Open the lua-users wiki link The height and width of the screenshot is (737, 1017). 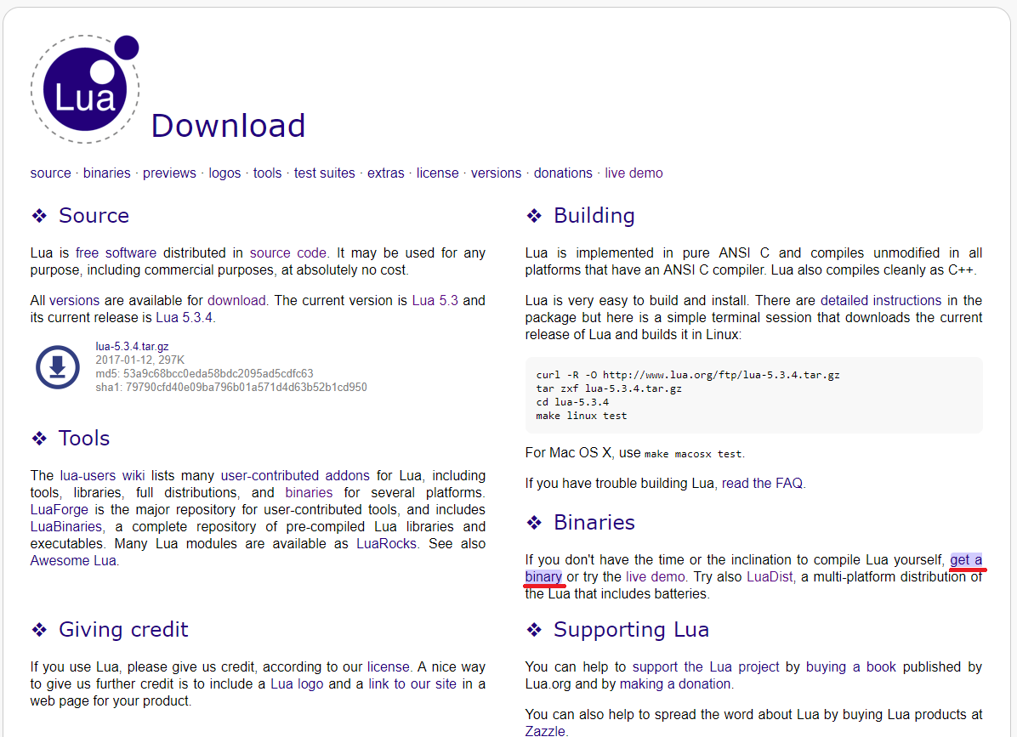point(103,476)
